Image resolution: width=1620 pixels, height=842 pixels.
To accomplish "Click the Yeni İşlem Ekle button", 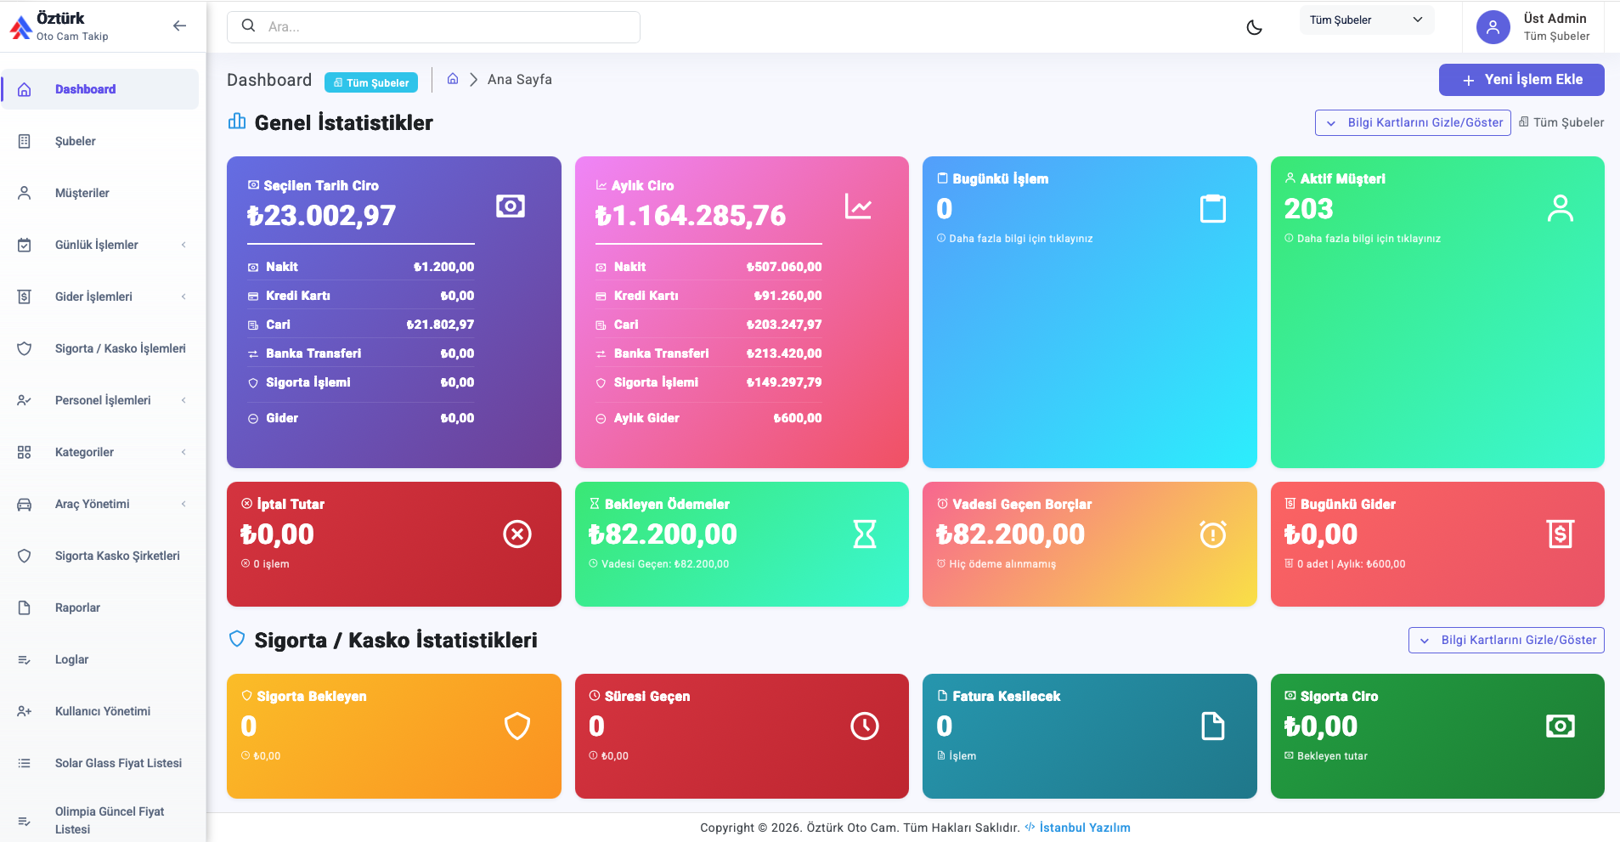I will tap(1521, 80).
